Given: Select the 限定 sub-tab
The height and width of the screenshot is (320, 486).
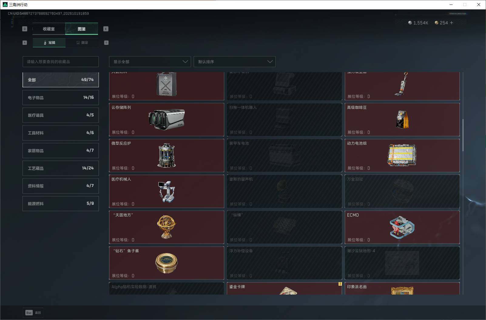Looking at the screenshot, I should coord(82,43).
